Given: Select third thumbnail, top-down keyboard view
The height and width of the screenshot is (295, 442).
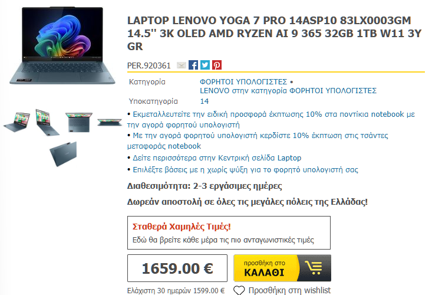Looking at the screenshot, I should (x=79, y=122).
